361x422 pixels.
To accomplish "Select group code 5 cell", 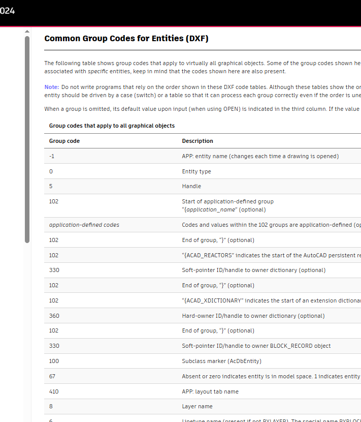I will [51, 186].
